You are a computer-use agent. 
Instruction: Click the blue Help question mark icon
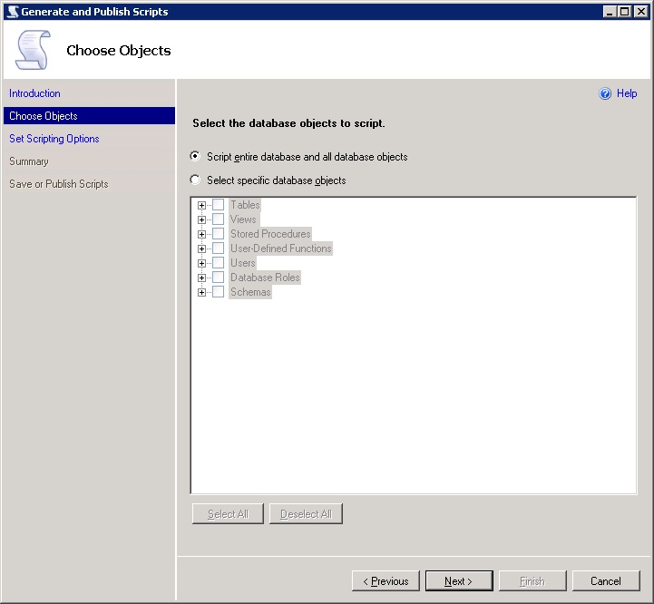[605, 93]
